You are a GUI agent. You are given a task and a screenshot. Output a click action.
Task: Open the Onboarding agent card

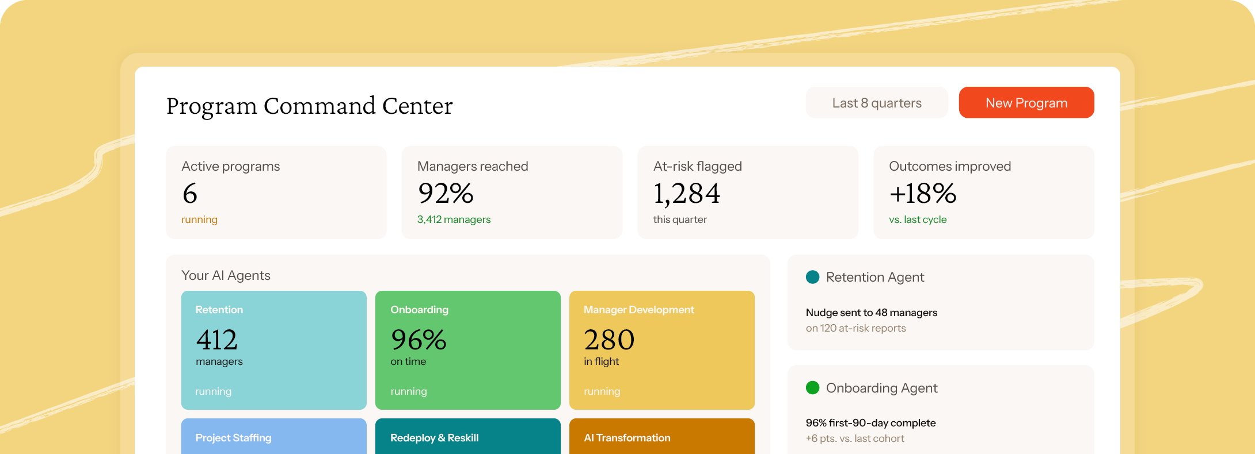[x=468, y=350]
